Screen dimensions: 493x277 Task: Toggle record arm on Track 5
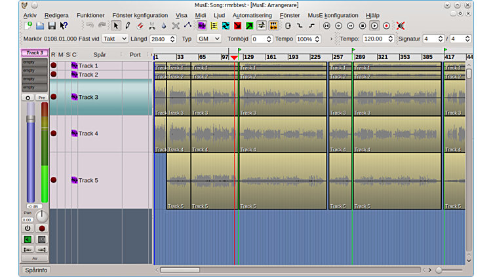(54, 180)
